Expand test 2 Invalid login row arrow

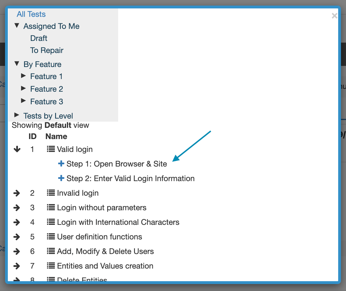[x=17, y=193]
